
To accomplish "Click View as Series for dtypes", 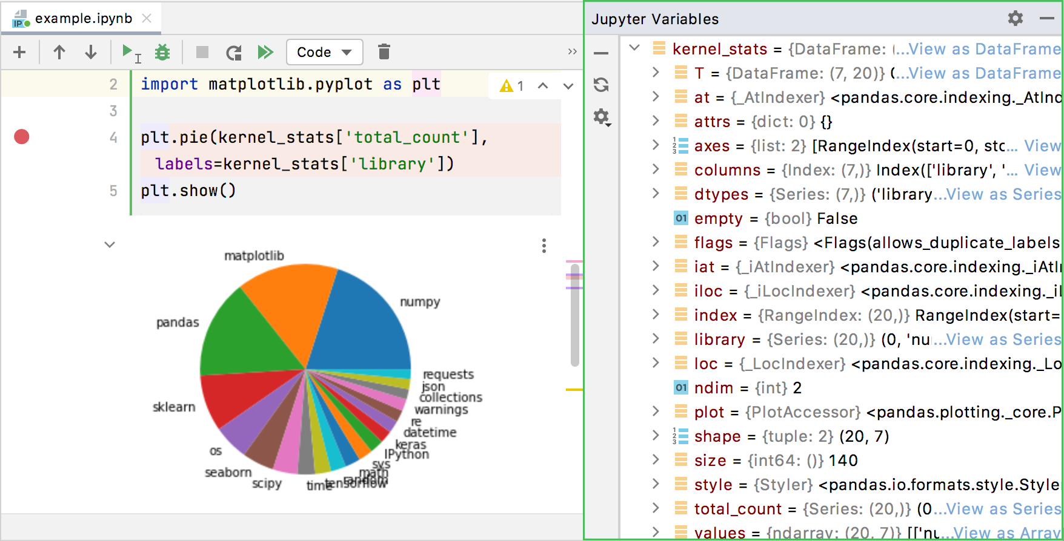I will (x=1003, y=194).
